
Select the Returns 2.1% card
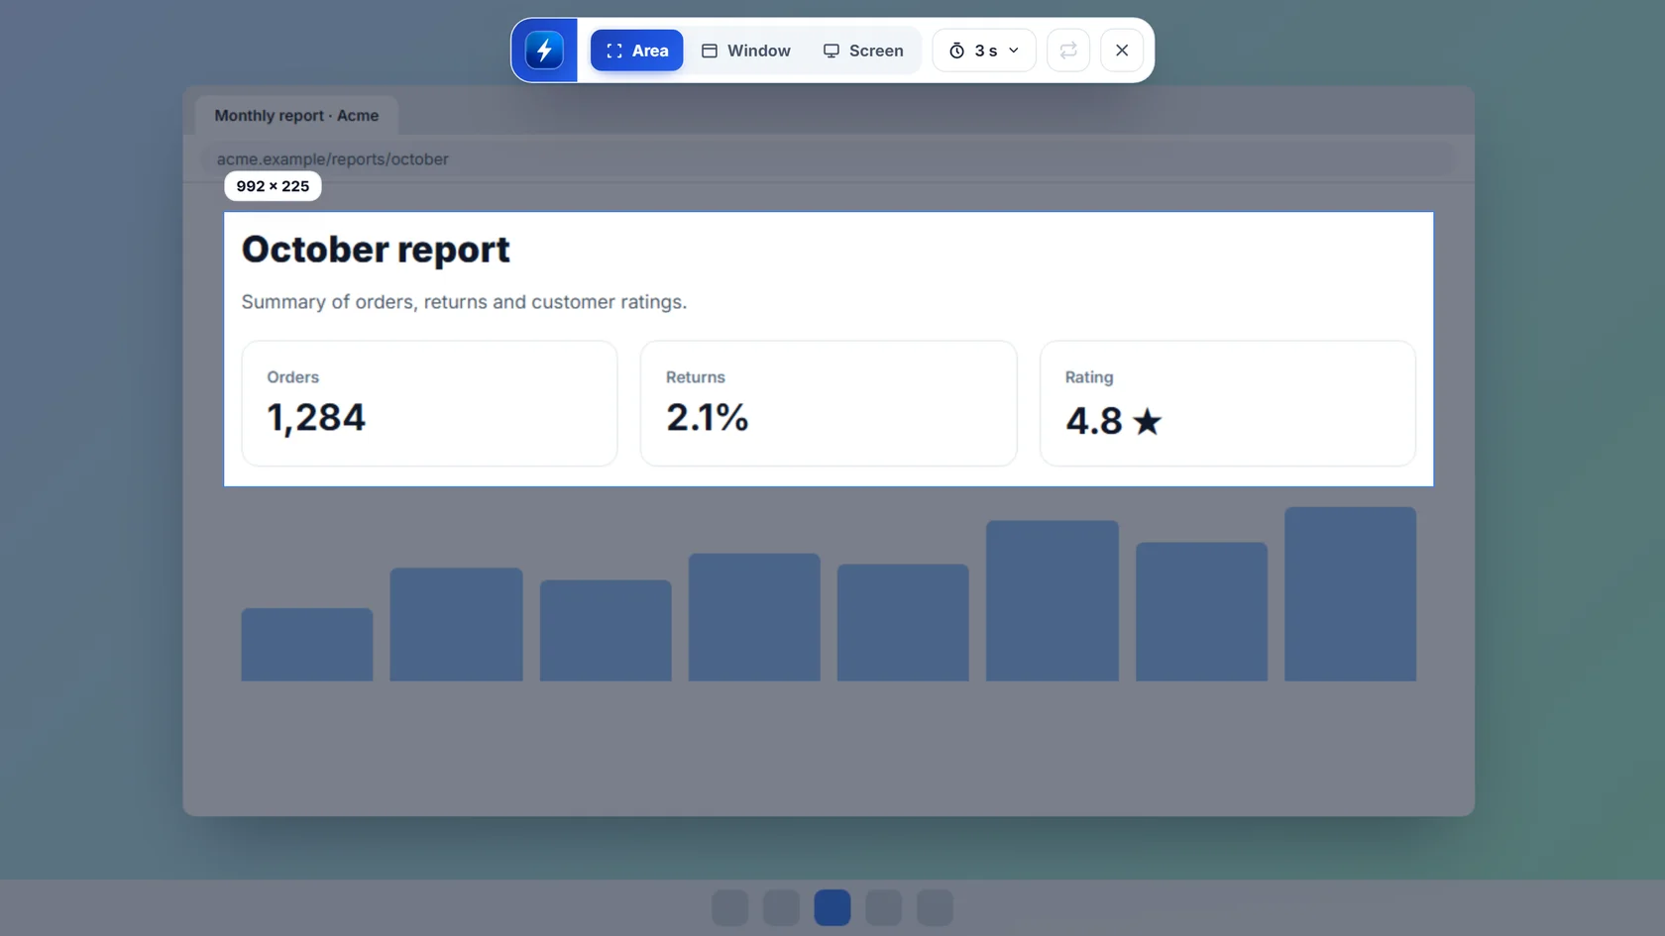[x=829, y=403]
